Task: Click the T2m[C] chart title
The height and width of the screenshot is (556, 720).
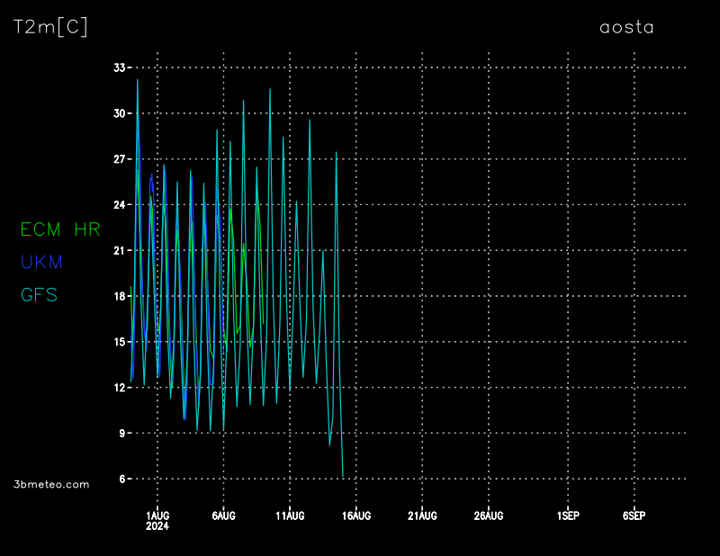Action: click(x=50, y=27)
